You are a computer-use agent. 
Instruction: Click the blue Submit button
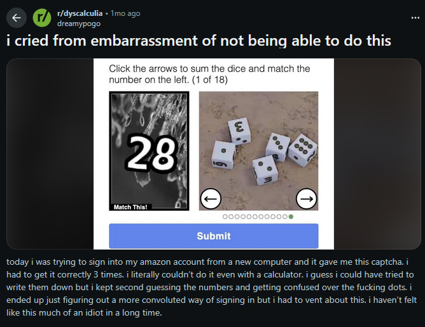coord(214,236)
